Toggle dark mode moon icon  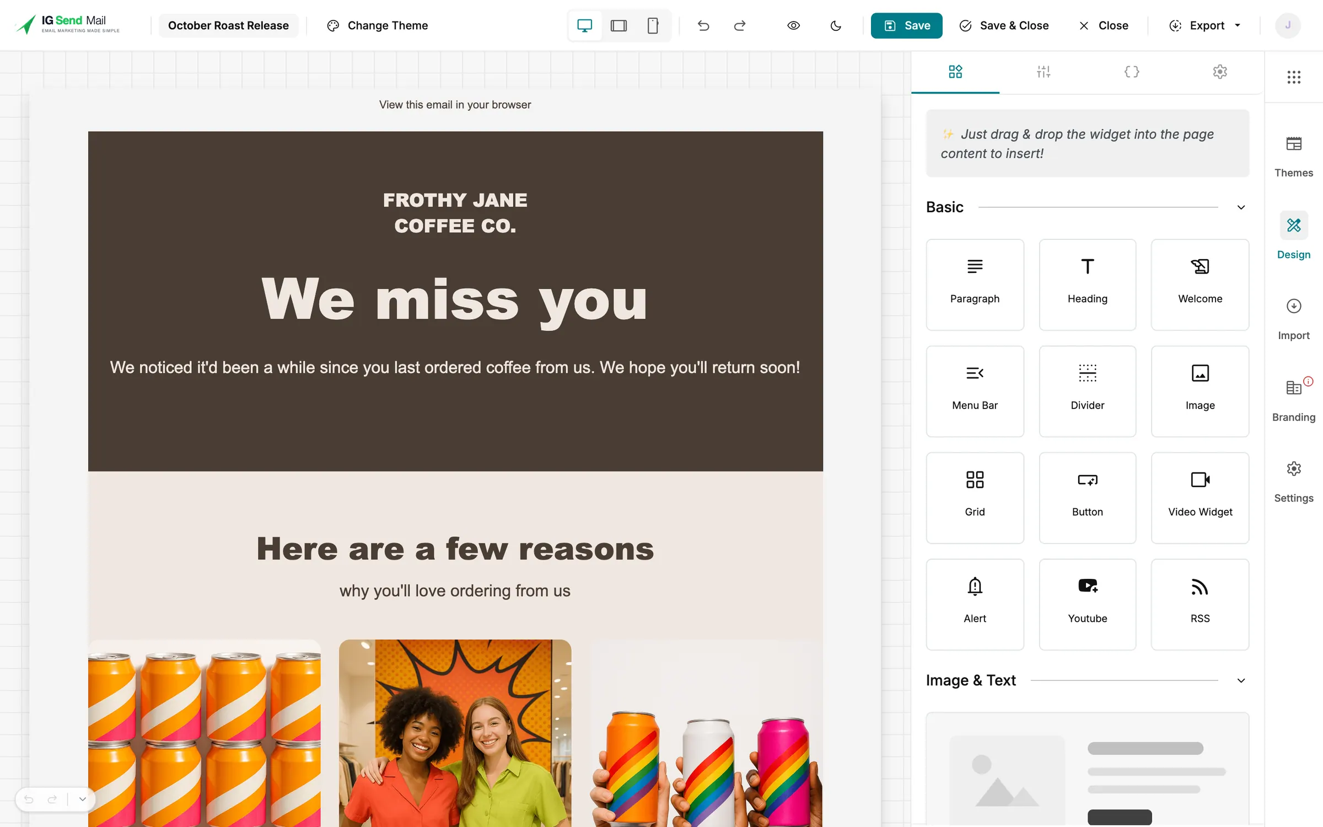pos(836,25)
